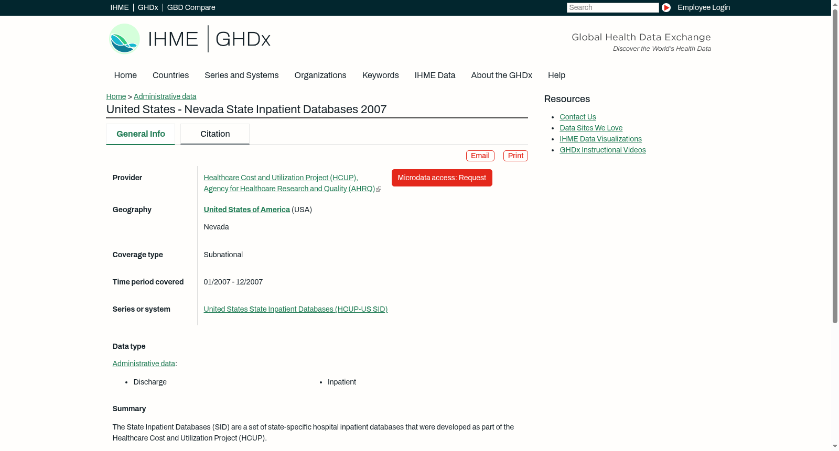The height and width of the screenshot is (451, 839).
Task: Open Healthcare Cost and Utilization Project link
Action: pyautogui.click(x=281, y=178)
